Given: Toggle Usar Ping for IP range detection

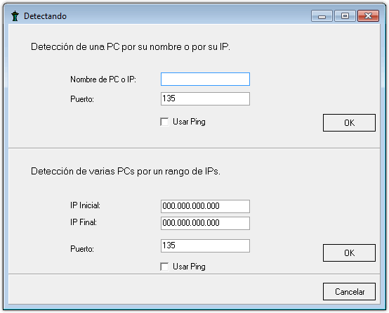Looking at the screenshot, I should coord(164,267).
